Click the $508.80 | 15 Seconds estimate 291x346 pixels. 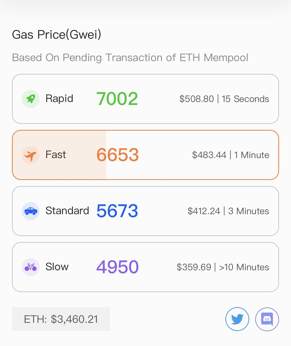click(x=224, y=99)
